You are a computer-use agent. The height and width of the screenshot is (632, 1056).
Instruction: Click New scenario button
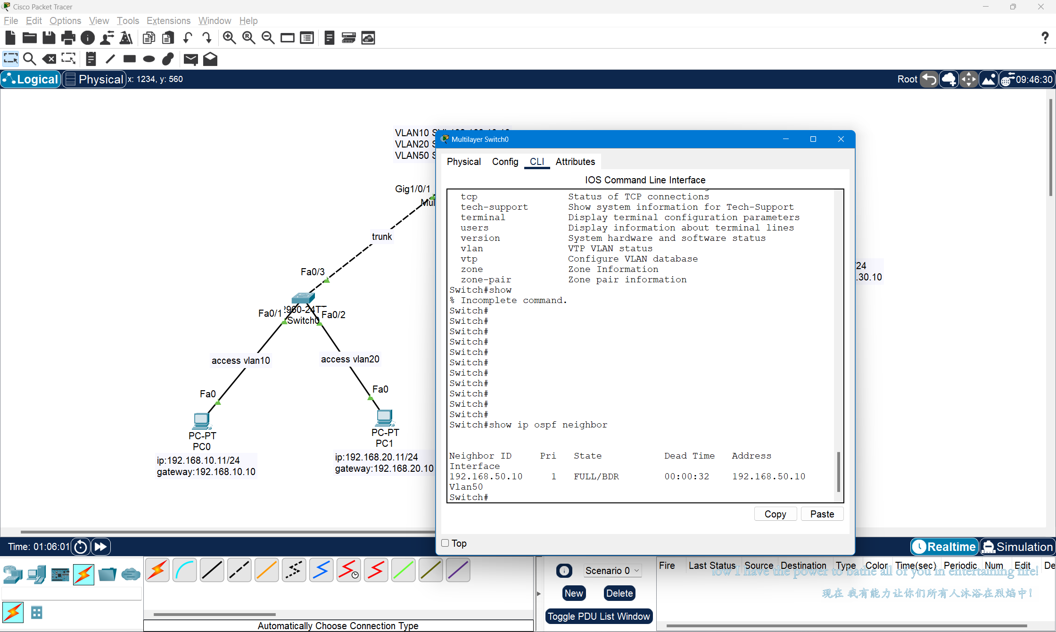[x=574, y=593]
